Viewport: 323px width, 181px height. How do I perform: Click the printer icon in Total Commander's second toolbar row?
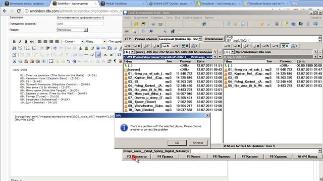[x=127, y=31]
